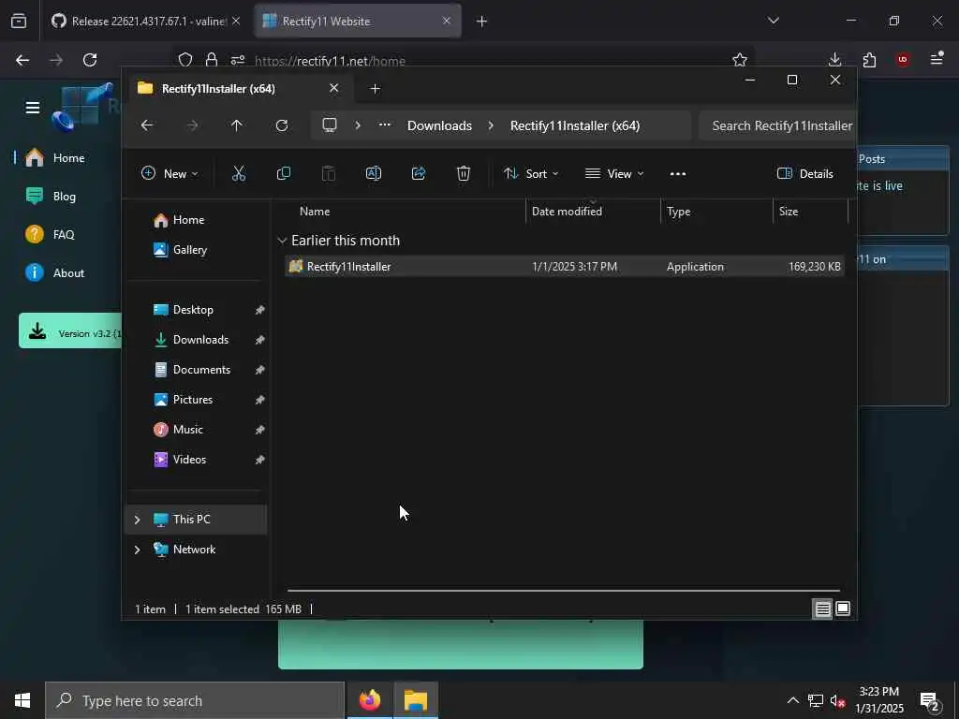
Task: Open Desktop in Explorer quick access
Action: 197,310
